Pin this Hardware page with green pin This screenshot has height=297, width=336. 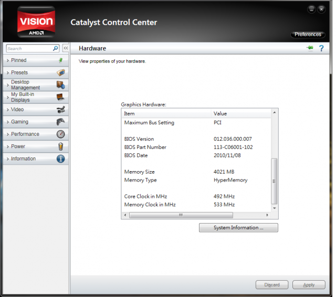click(x=310, y=48)
